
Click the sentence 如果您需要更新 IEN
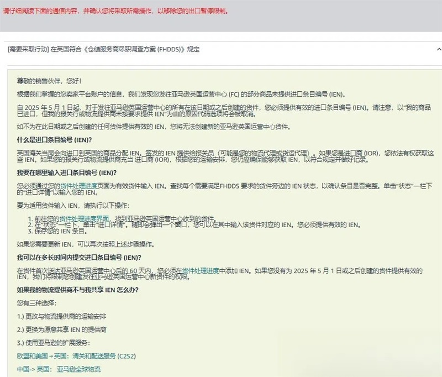(85, 244)
